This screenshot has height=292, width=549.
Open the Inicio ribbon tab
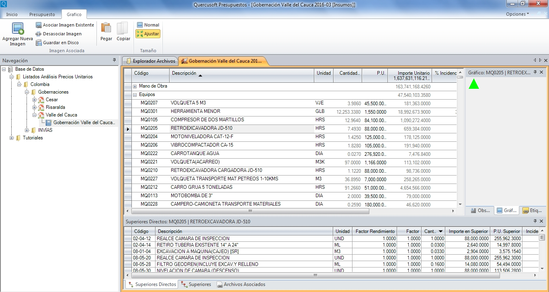point(12,14)
